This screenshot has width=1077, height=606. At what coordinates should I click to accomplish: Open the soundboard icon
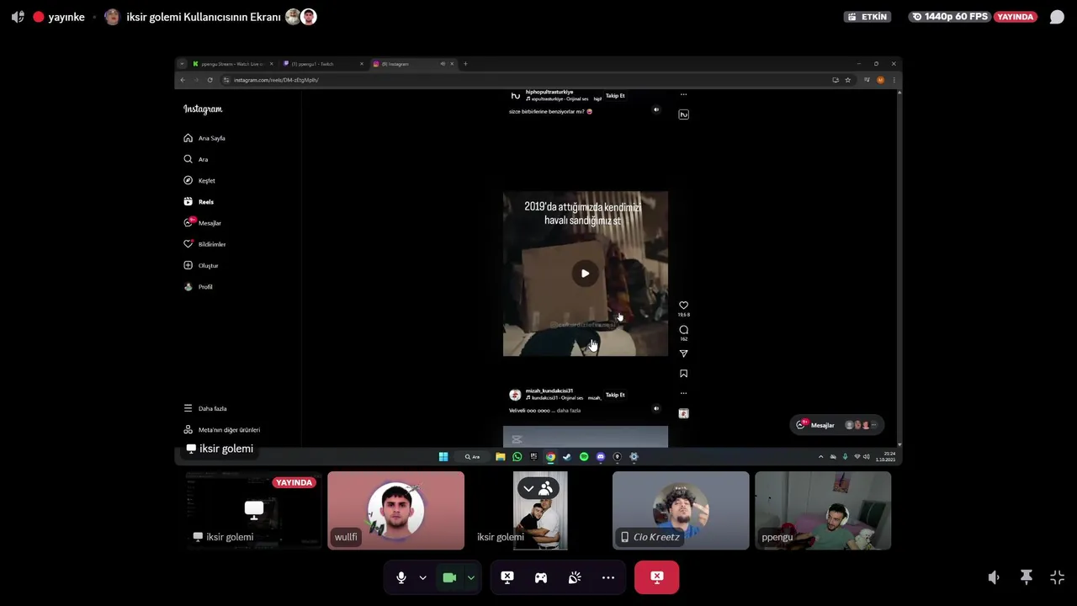(575, 577)
